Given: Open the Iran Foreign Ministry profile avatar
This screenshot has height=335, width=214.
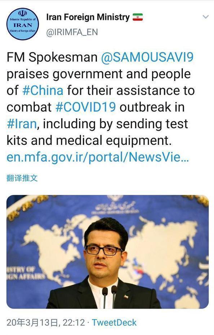Looking at the screenshot, I should point(23,24).
